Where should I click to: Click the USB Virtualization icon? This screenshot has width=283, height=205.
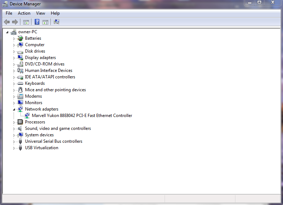pos(20,148)
